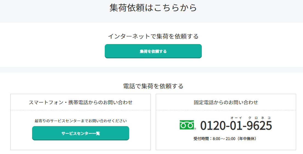Click the スマートフォン・携帯電話からのお問い合わせ card title
Viewport: 303px width, 154px height.
pyautogui.click(x=81, y=103)
